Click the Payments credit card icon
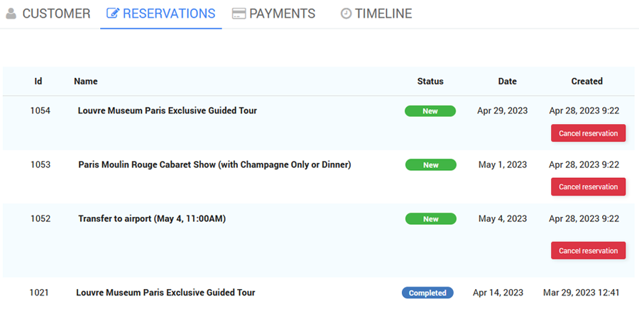This screenshot has height=319, width=639. [x=239, y=13]
